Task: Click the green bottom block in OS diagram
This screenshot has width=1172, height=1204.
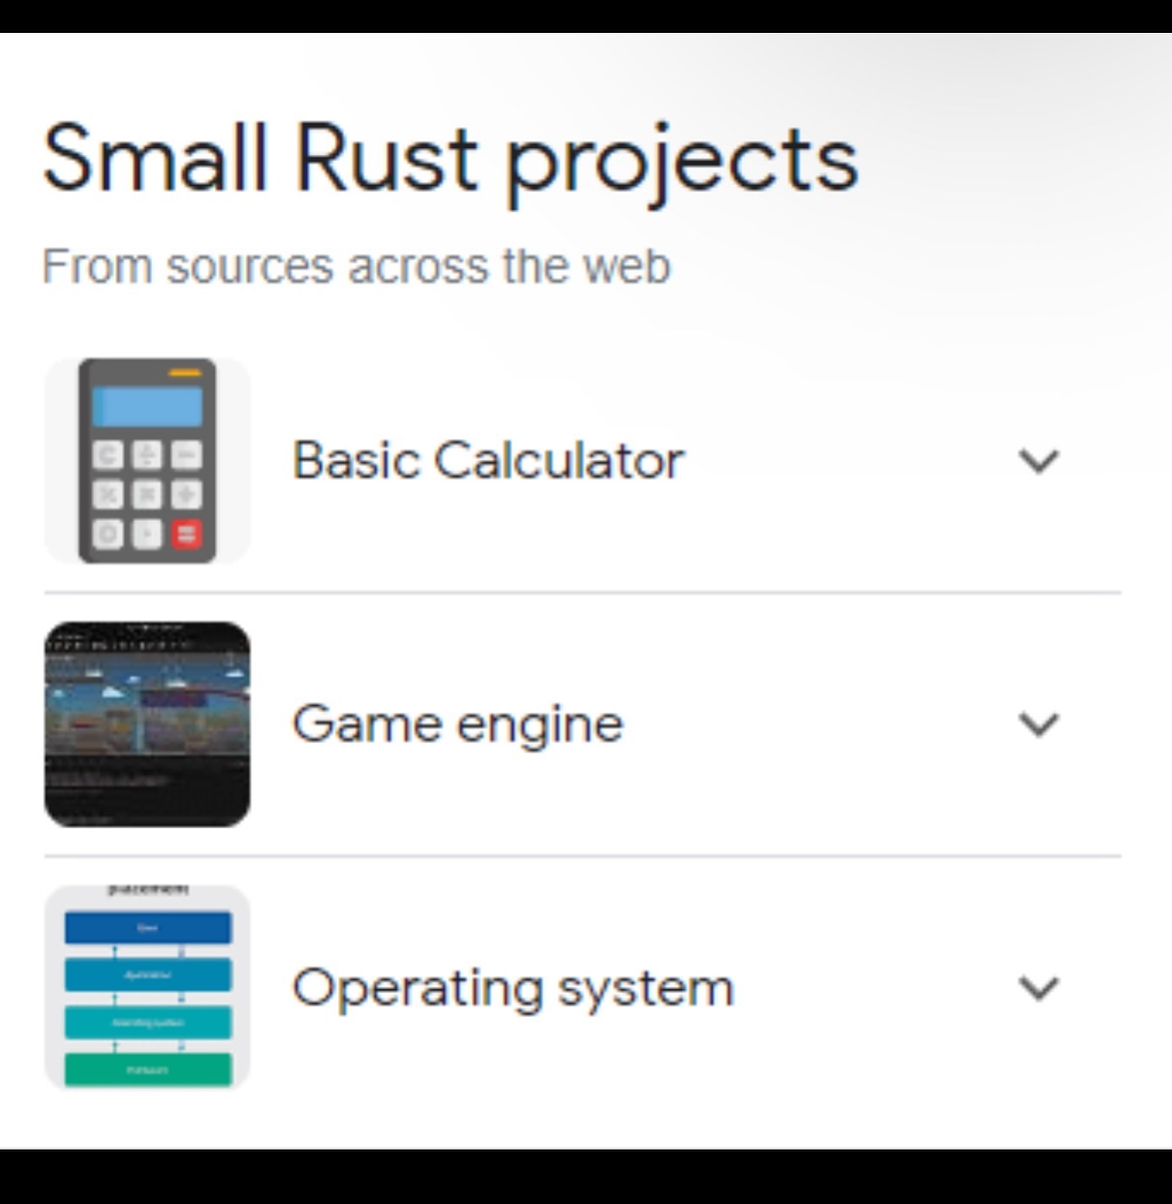Action: tap(147, 1069)
